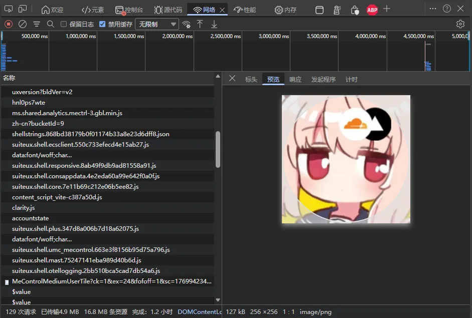472x318 pixels.
Task: Stop recording network log
Action: pyautogui.click(x=9, y=24)
